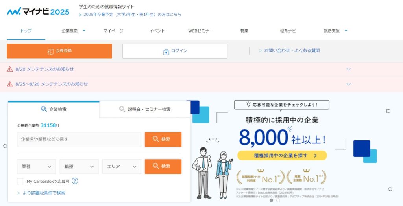This screenshot has width=403, height=206.
Task: Open the エリア dropdown
Action: [121, 166]
